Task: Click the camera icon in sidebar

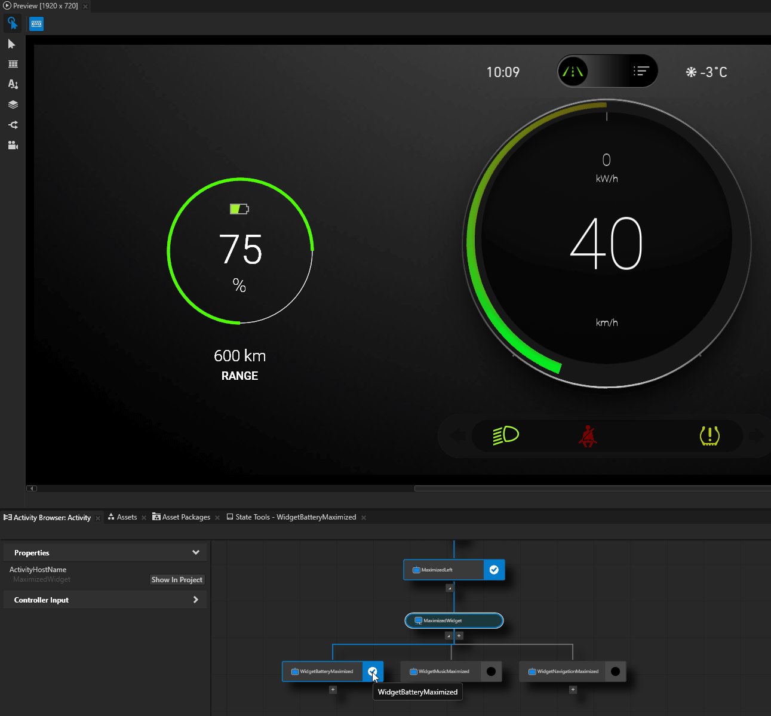Action: [13, 145]
